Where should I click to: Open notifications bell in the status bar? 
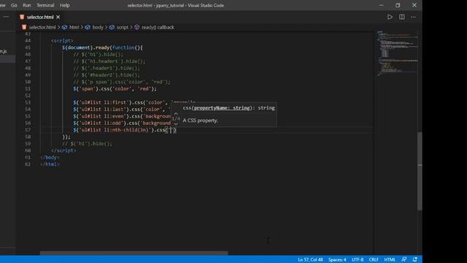click(x=415, y=260)
